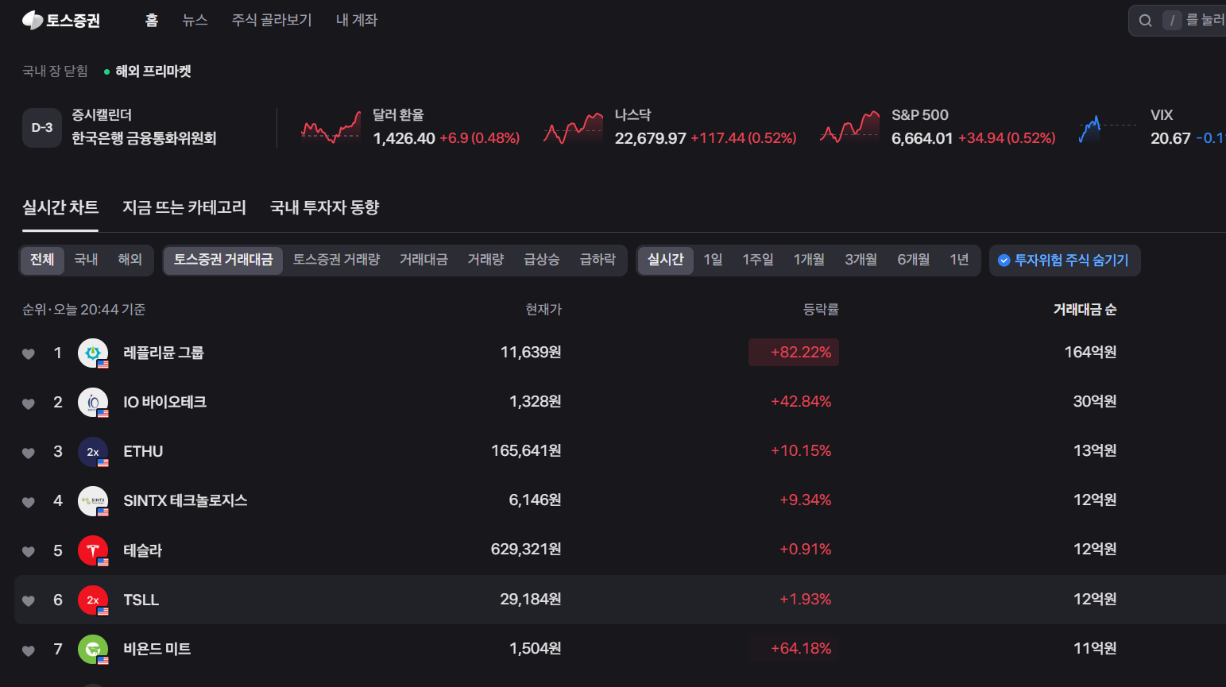Favorite 테슬라 using its heart icon
Image resolution: width=1226 pixels, height=687 pixels.
click(x=28, y=550)
